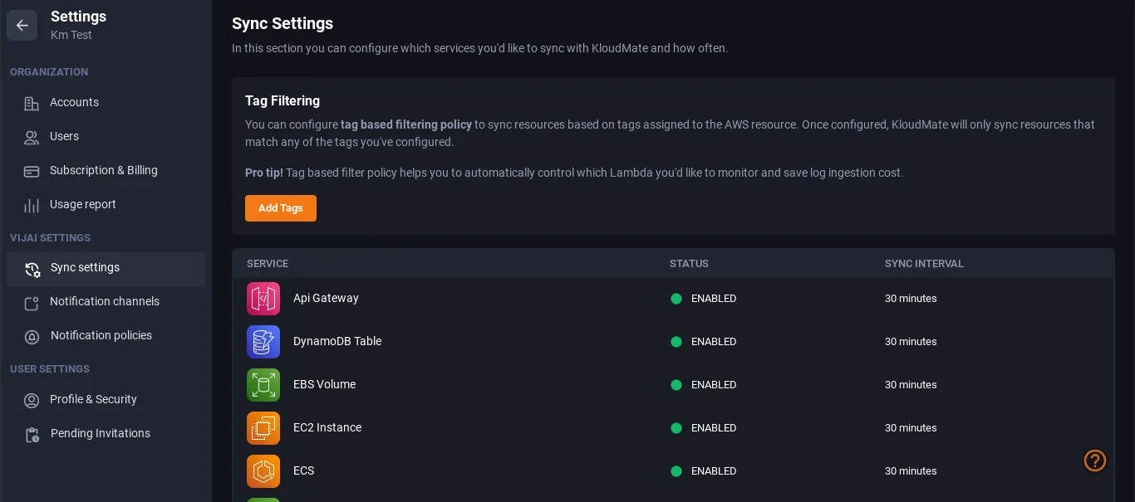Click the Notification policies bell icon
This screenshot has width=1135, height=502.
pyautogui.click(x=32, y=337)
